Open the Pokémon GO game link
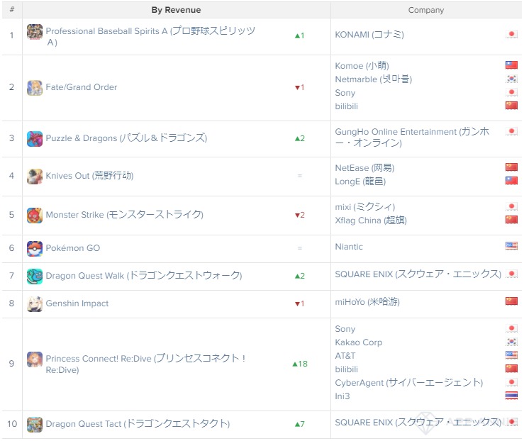The image size is (524, 441). [73, 248]
